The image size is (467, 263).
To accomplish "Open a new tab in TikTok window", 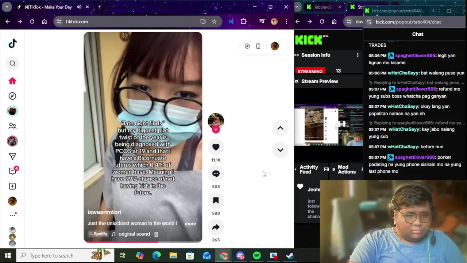I will (99, 7).
